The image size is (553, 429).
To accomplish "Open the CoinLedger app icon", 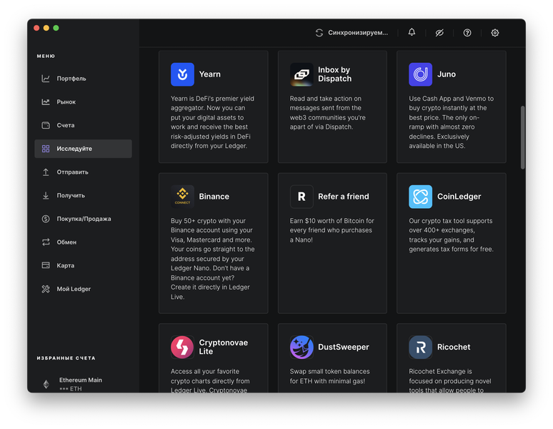I will point(420,197).
